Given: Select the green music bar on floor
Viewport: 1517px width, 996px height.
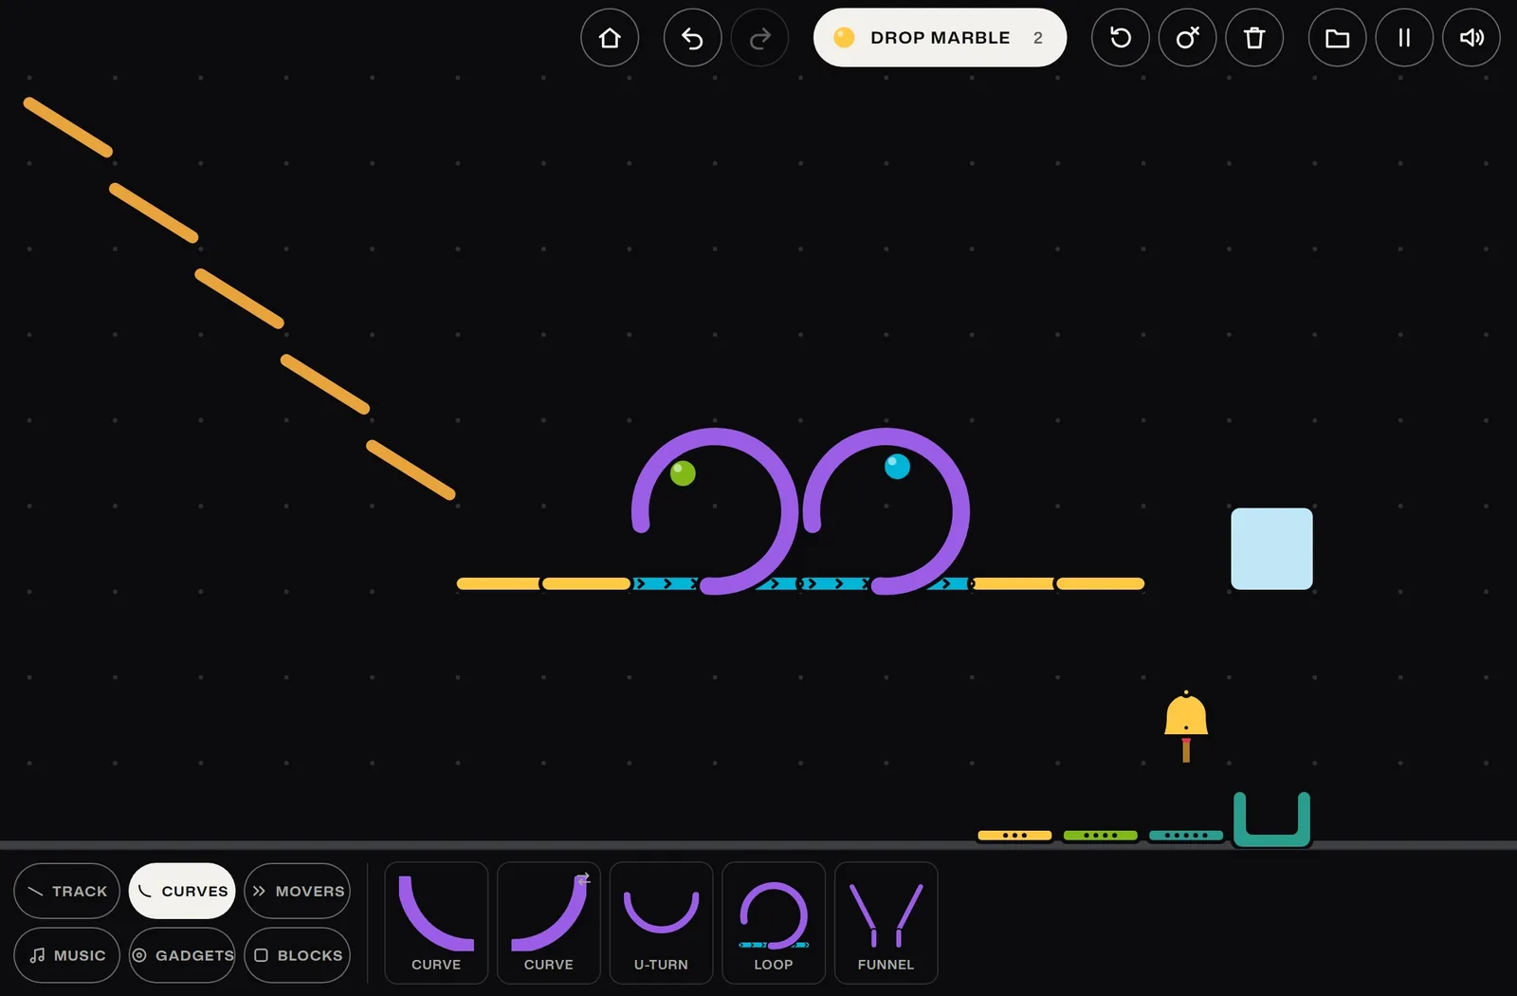Looking at the screenshot, I should [x=1100, y=836].
